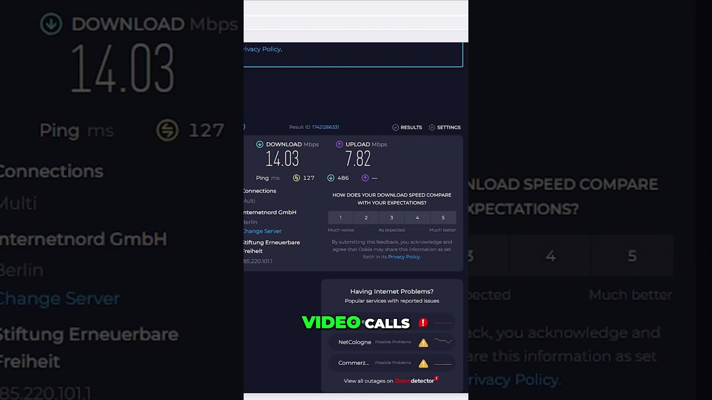712x400 pixels.
Task: Click the sharp 'As expected' scale label
Action: click(392, 230)
